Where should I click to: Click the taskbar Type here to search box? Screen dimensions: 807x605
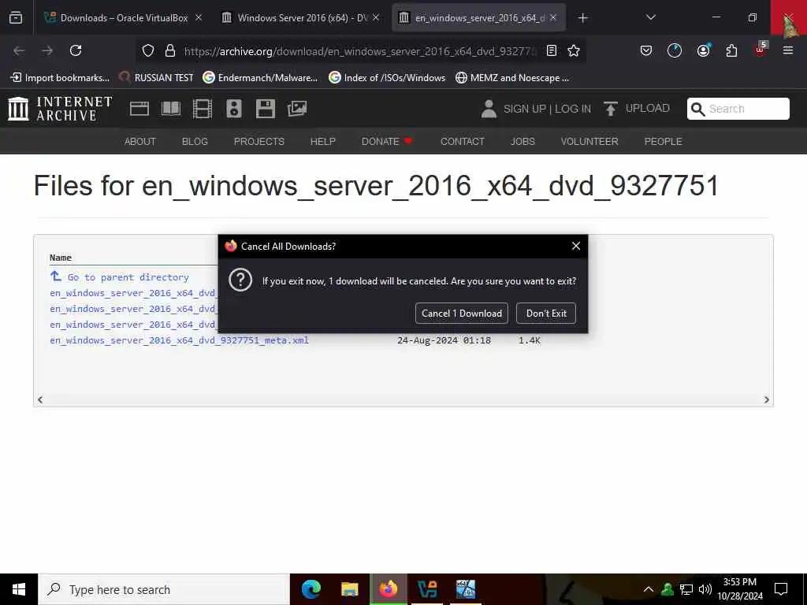(164, 589)
